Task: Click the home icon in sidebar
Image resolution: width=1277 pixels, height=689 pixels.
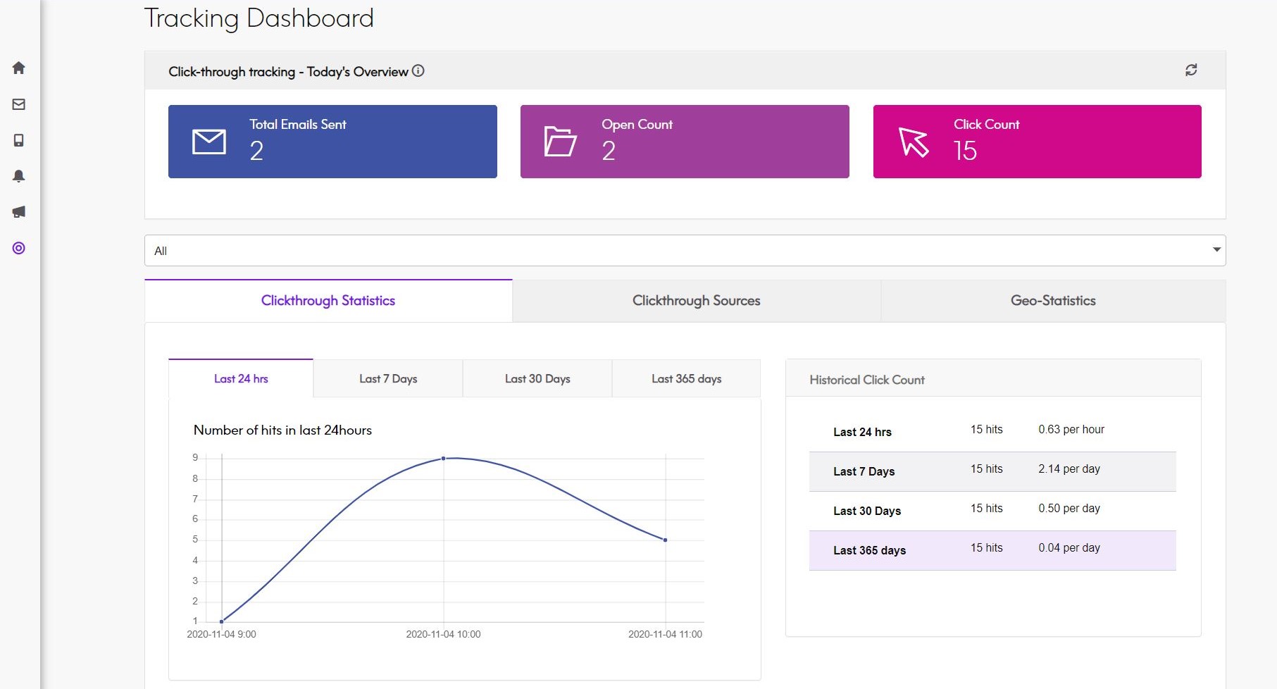Action: 19,68
